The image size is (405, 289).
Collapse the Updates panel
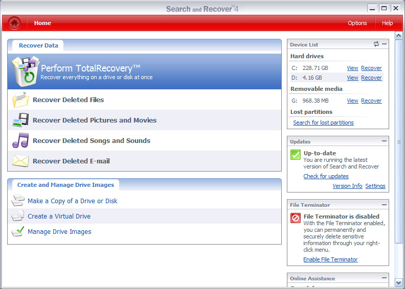pyautogui.click(x=385, y=141)
